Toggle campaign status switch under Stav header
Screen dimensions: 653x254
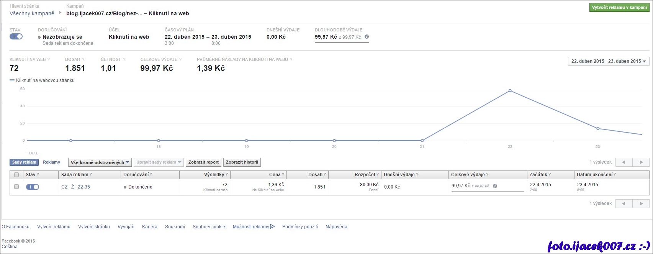(16, 36)
